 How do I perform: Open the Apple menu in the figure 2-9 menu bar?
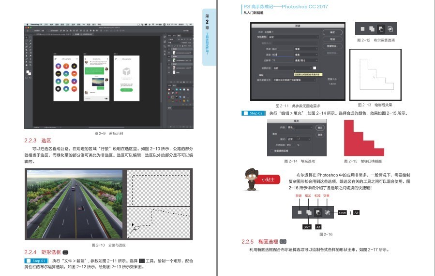pyautogui.click(x=28, y=24)
